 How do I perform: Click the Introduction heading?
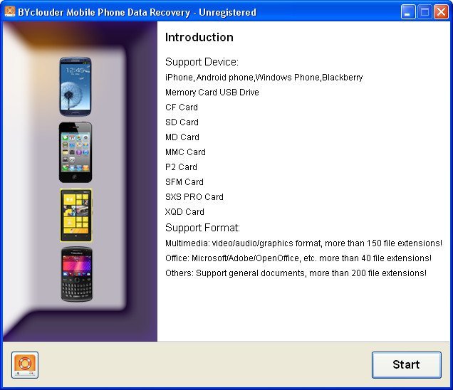199,37
